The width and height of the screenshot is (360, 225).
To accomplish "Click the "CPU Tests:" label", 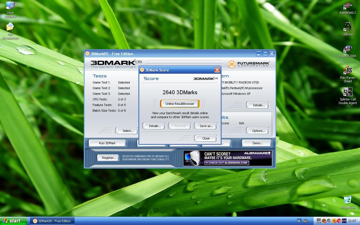I will [100, 99].
